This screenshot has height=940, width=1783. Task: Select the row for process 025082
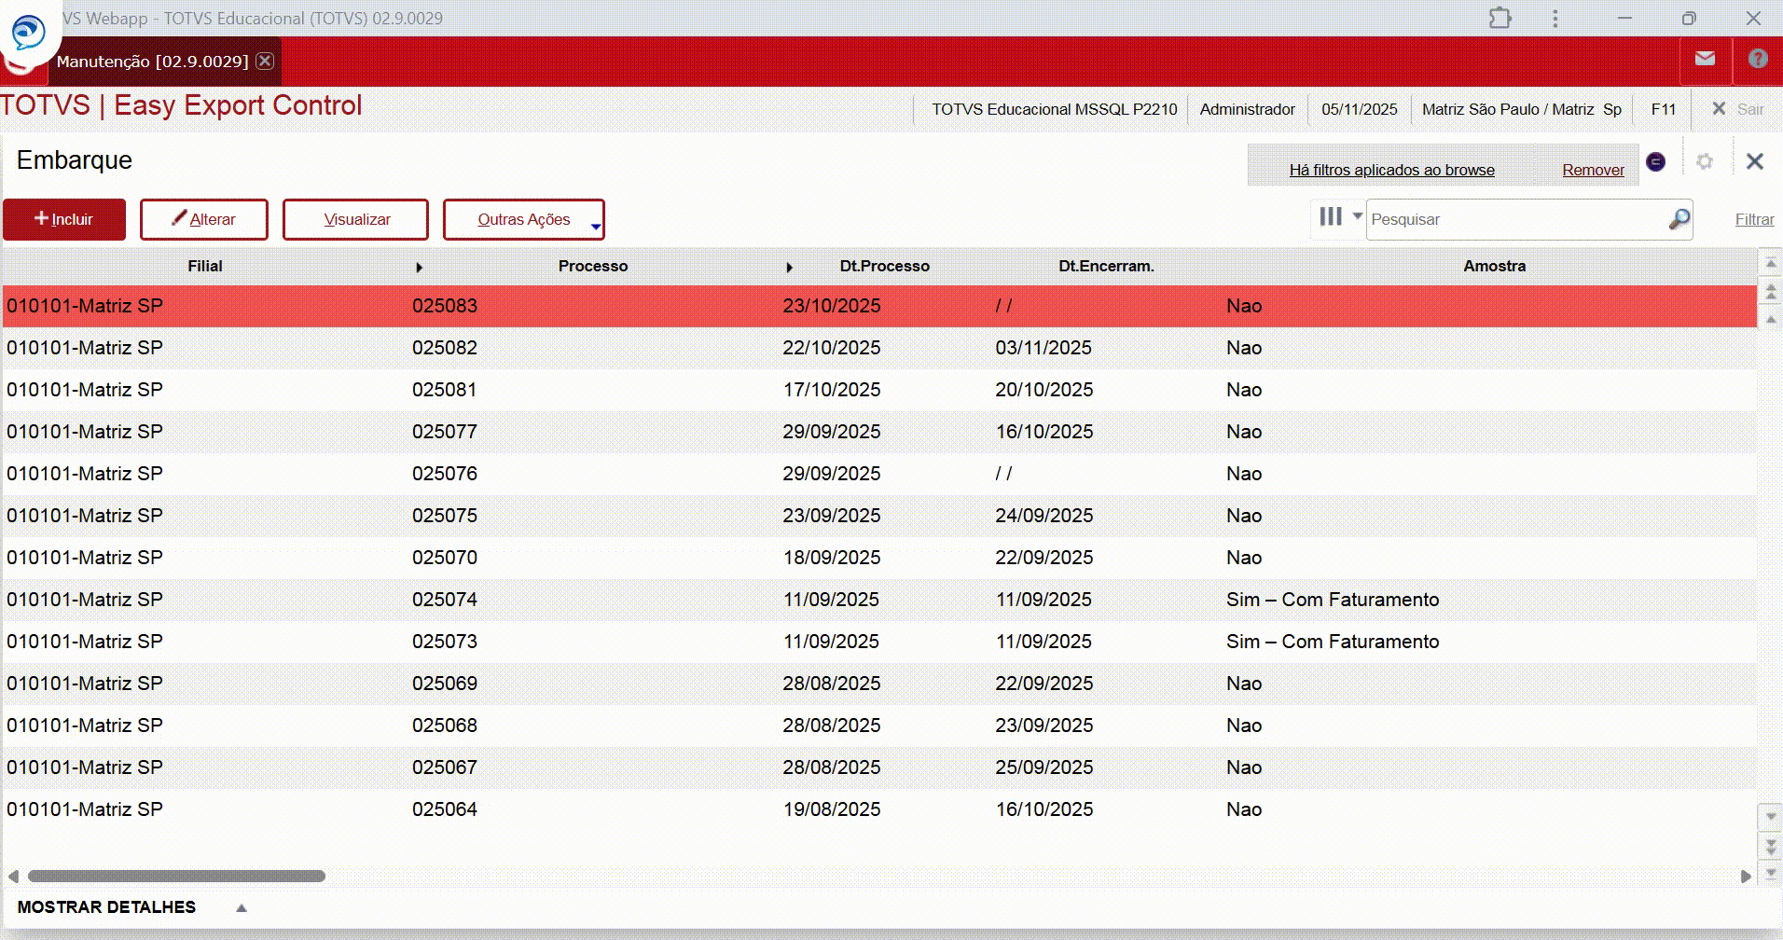[x=879, y=348]
